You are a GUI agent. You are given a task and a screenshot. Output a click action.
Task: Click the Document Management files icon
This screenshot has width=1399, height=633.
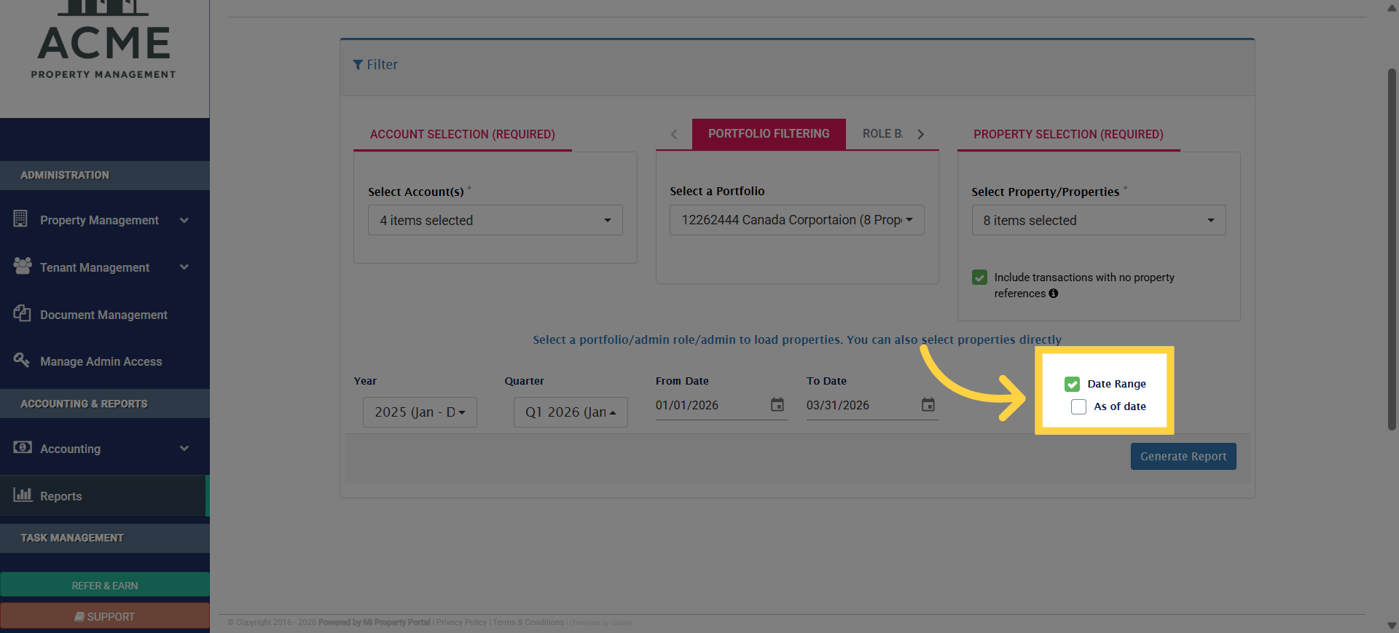(22, 314)
